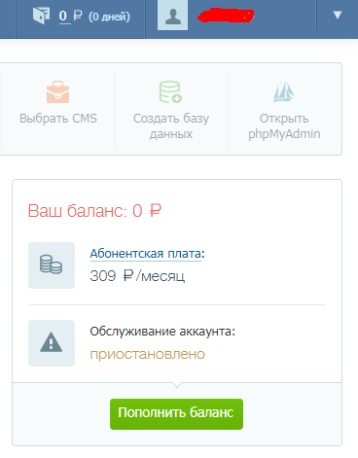Click the briefcase CMS icon
The image size is (358, 458).
[x=57, y=92]
